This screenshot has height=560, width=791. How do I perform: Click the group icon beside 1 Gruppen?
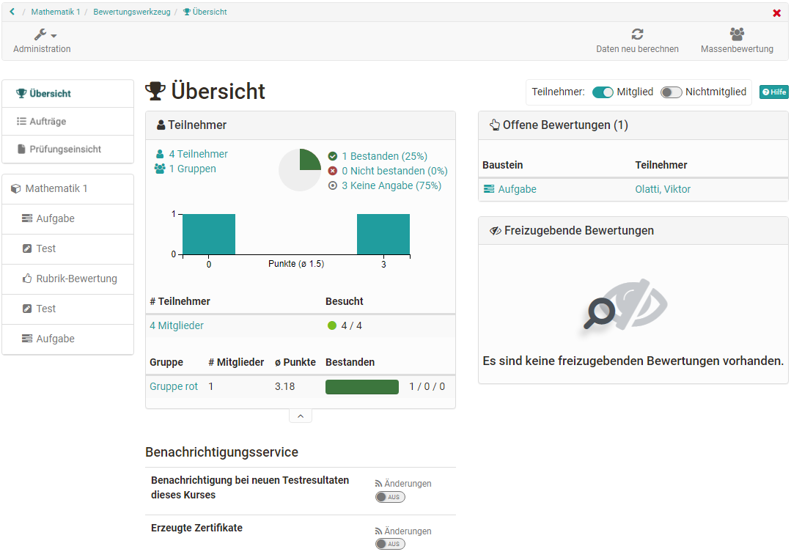tap(160, 169)
